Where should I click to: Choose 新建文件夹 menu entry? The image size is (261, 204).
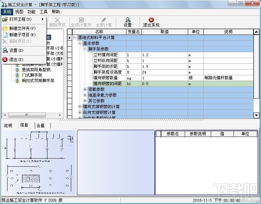pyautogui.click(x=24, y=28)
